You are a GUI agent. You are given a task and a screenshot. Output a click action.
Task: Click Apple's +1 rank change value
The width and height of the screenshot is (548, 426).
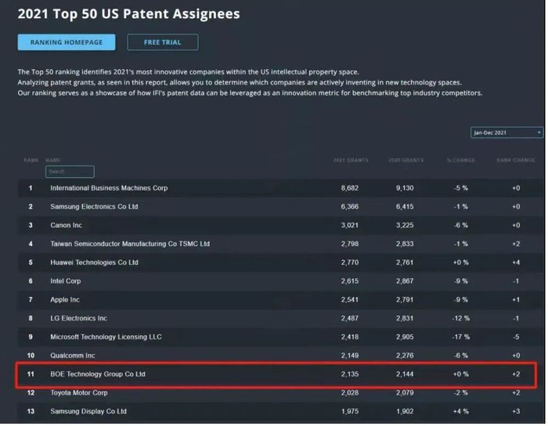click(x=516, y=299)
